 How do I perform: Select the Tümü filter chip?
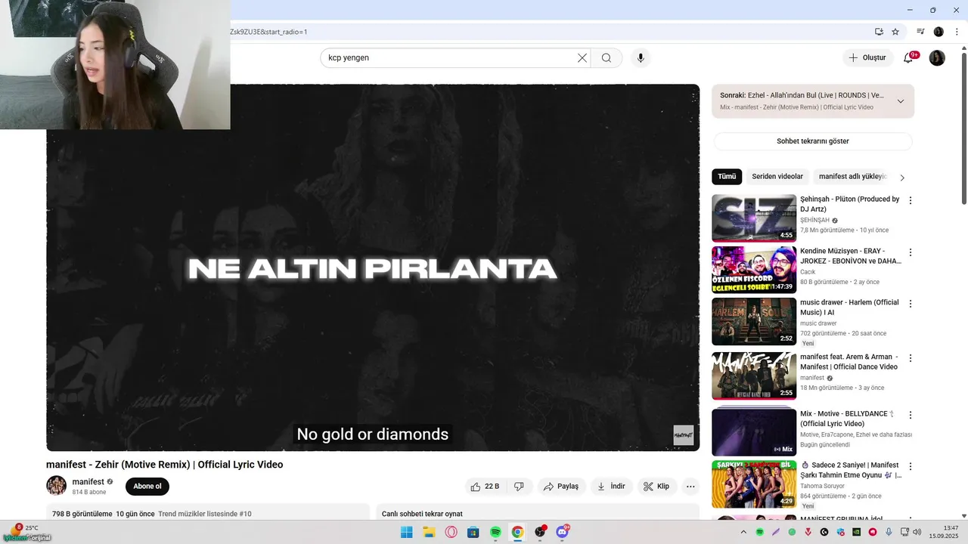tap(727, 177)
